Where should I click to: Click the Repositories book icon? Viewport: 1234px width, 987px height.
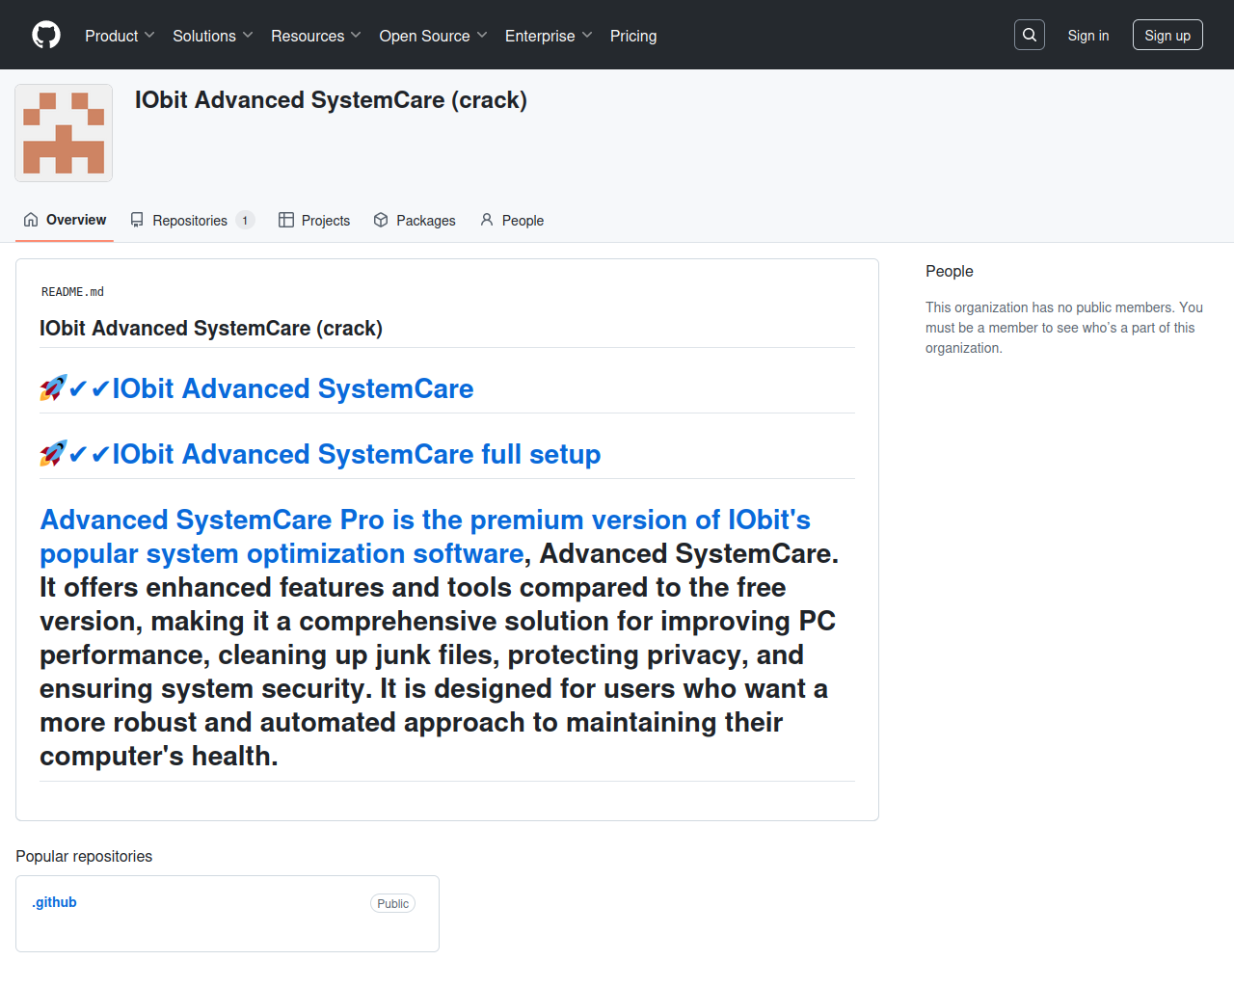pyautogui.click(x=137, y=220)
